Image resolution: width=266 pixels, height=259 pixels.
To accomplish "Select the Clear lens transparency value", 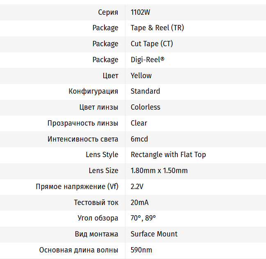I will click(x=139, y=123).
